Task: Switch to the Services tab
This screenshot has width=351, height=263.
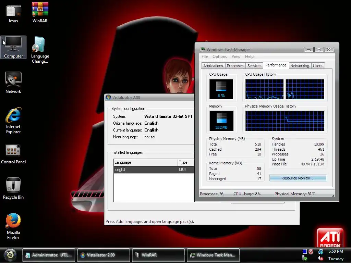Action: coord(254,66)
